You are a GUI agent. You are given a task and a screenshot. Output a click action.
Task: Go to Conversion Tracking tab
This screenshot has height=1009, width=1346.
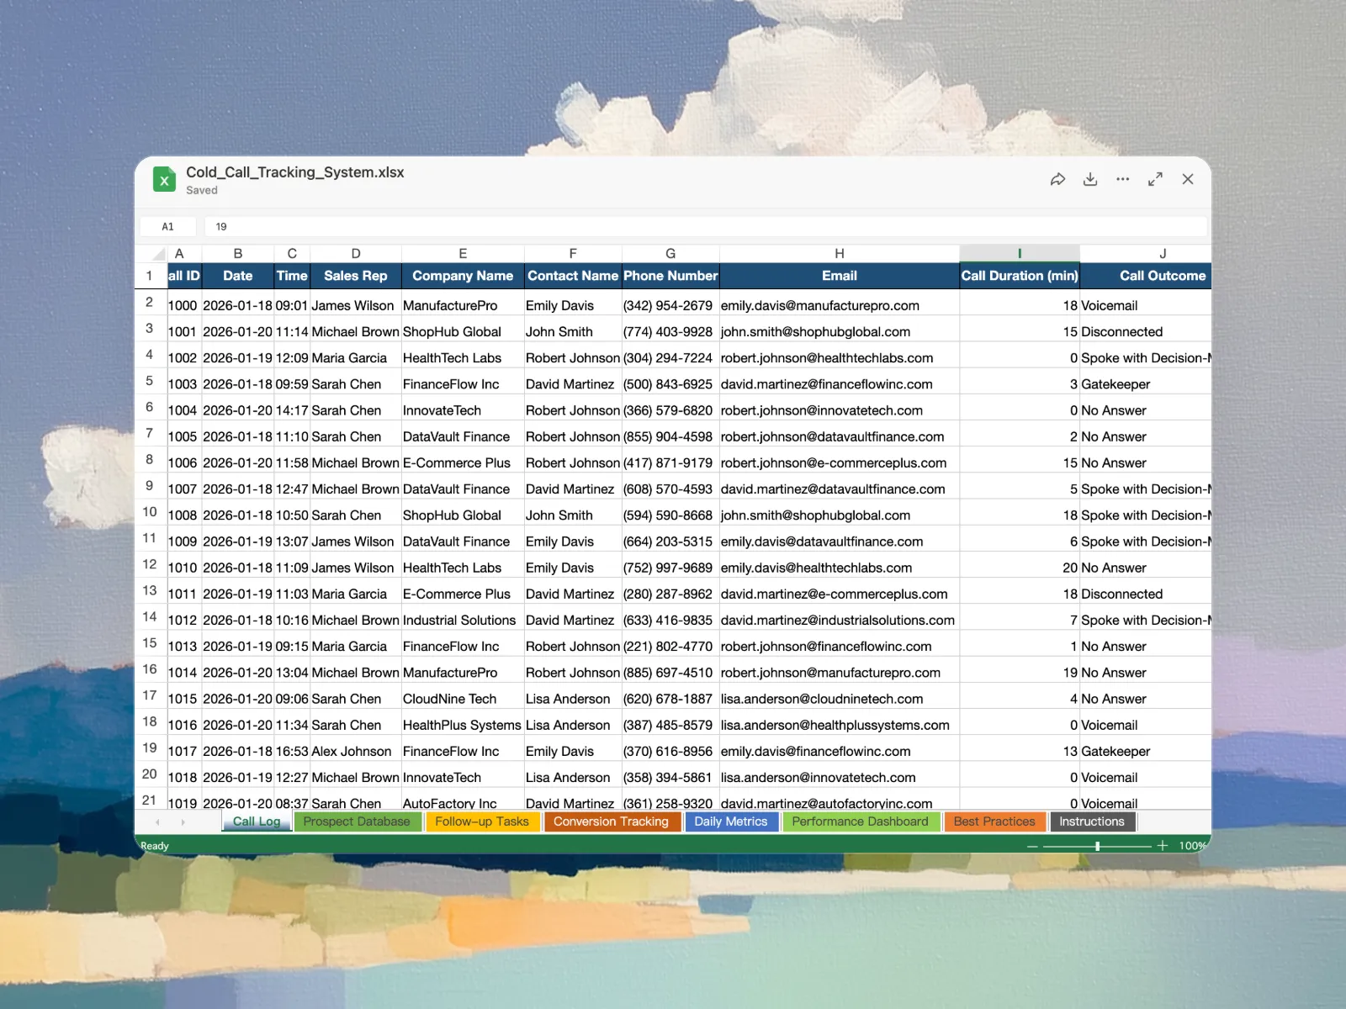[611, 821]
